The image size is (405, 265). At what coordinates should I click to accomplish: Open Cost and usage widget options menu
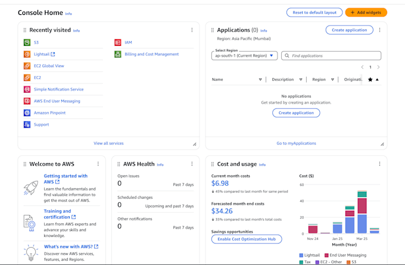coord(379,164)
